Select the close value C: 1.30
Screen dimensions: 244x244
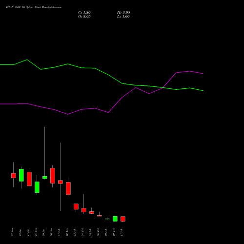tap(84, 13)
